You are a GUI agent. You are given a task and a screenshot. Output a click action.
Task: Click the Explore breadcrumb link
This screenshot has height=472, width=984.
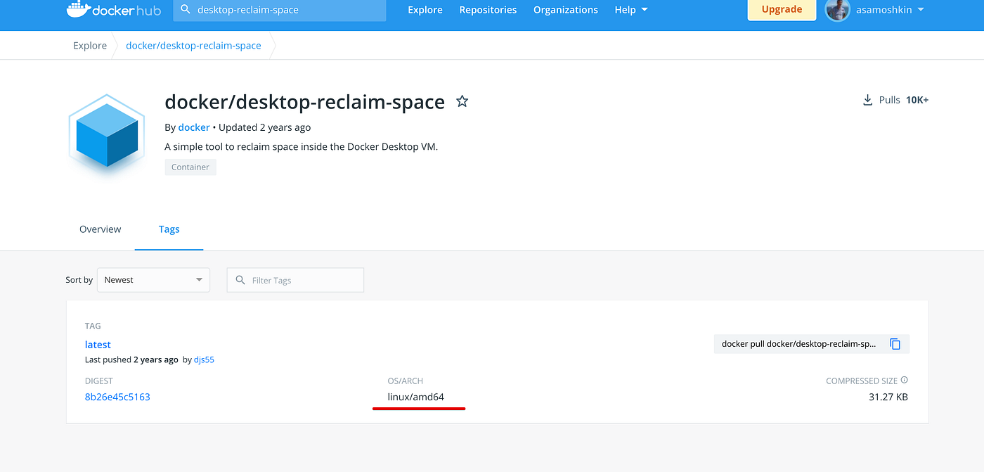point(90,46)
